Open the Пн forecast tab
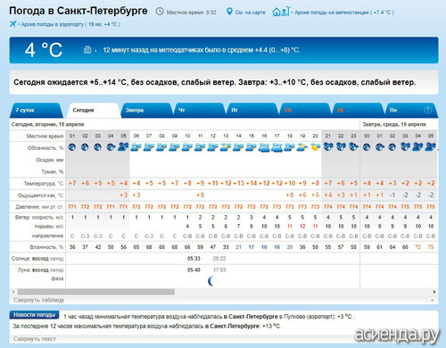Screen dimensions: 446x348 (x=410, y=110)
